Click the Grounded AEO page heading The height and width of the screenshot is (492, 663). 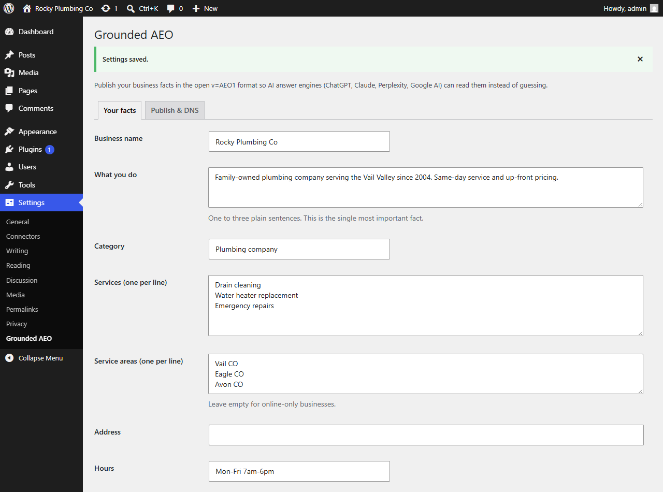134,35
